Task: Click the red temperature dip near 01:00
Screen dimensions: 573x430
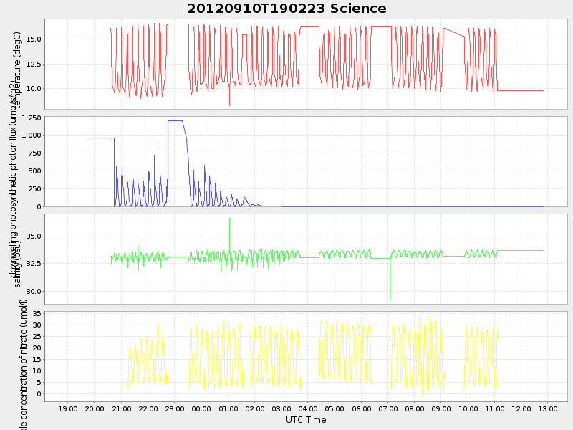Action: 229,96
